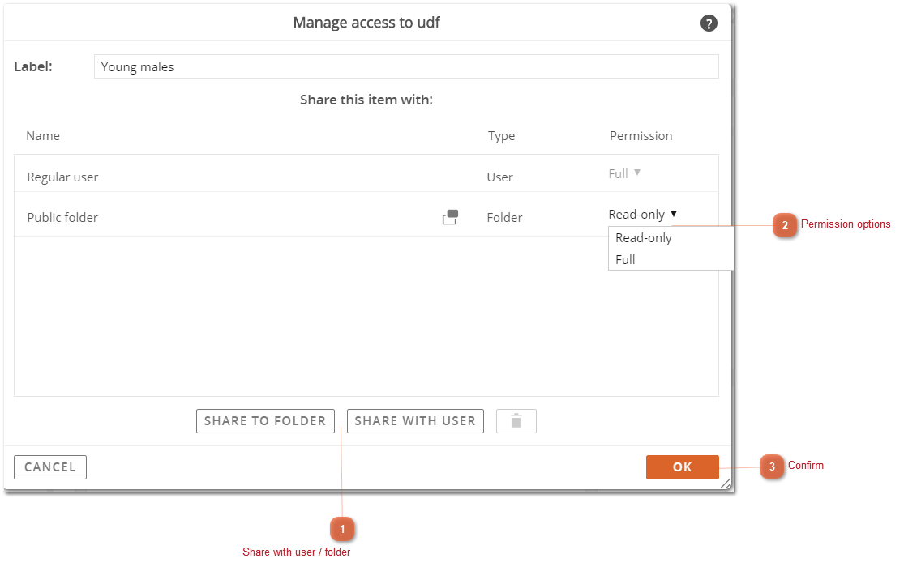Select the Public folder row name
Screen dimensions: 904x571
62,218
